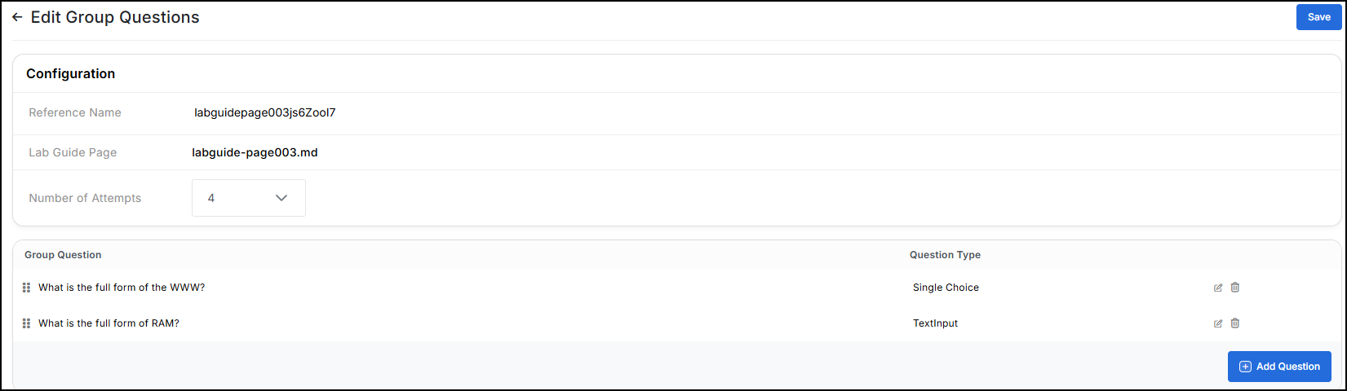Click the TextInput question type cell
The height and width of the screenshot is (391, 1347).
[x=935, y=323]
